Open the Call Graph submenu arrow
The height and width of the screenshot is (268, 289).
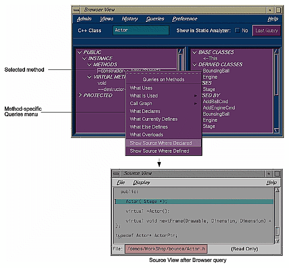(197, 104)
